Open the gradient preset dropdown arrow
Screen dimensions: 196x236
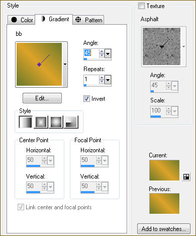coord(65,65)
